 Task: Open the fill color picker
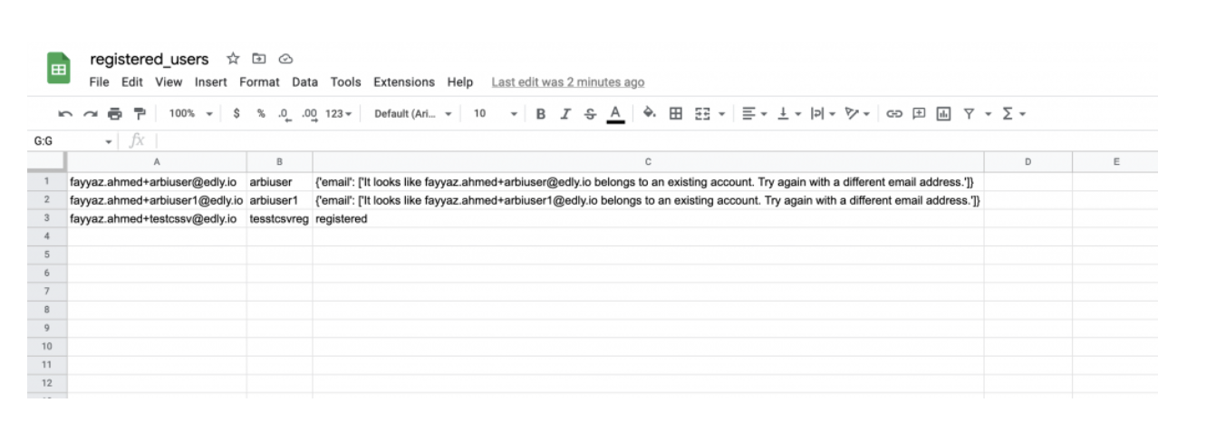point(649,114)
